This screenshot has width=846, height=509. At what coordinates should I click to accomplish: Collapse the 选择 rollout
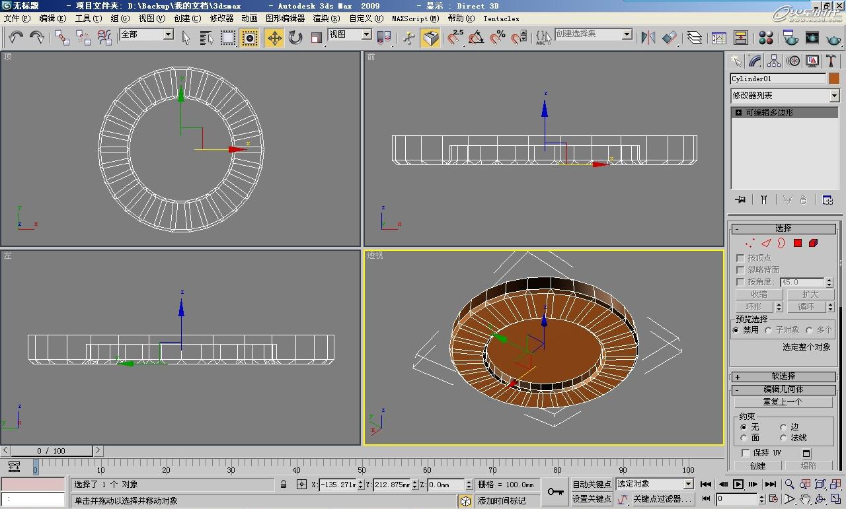[783, 228]
